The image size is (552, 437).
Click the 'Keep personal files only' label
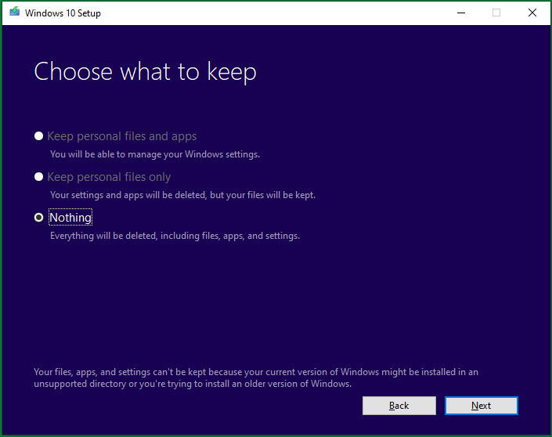[x=109, y=177]
